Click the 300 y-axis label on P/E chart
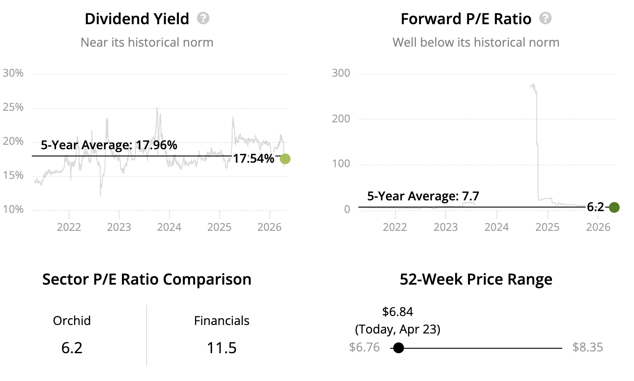The height and width of the screenshot is (381, 634). click(x=341, y=73)
